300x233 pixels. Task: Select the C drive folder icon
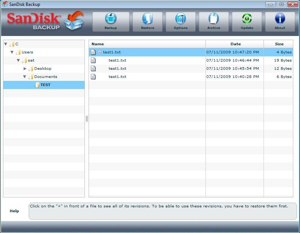(12, 44)
